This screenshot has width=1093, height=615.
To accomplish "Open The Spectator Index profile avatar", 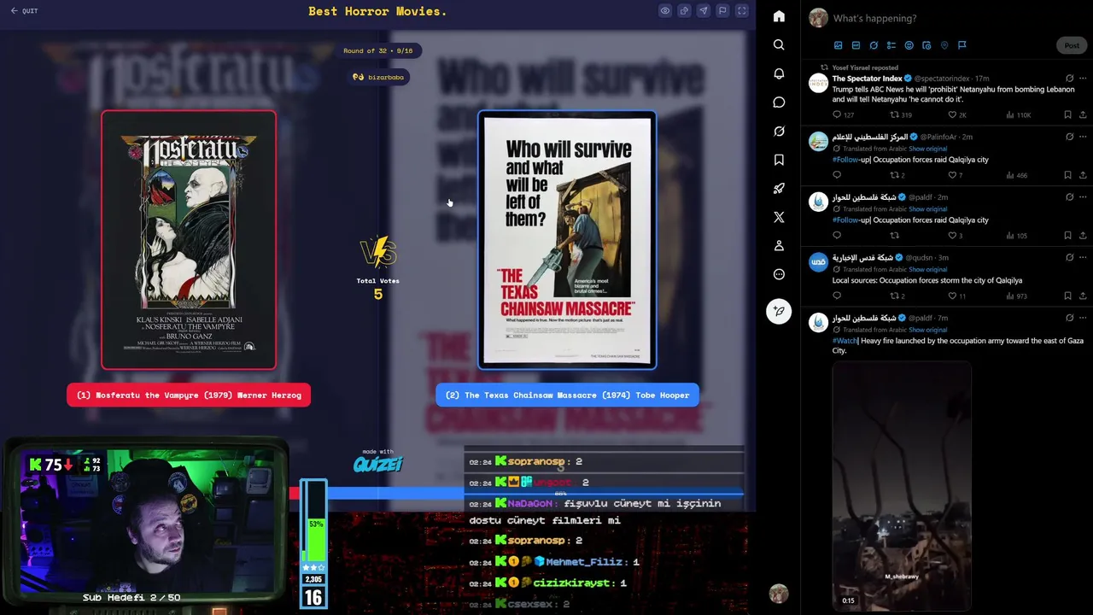I will pos(818,83).
